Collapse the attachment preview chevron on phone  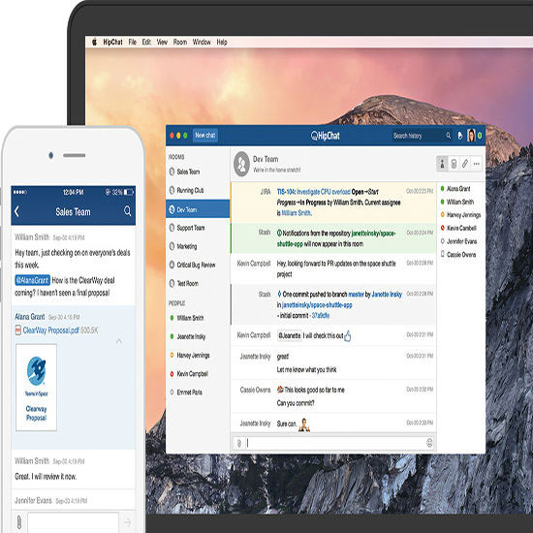point(119,340)
